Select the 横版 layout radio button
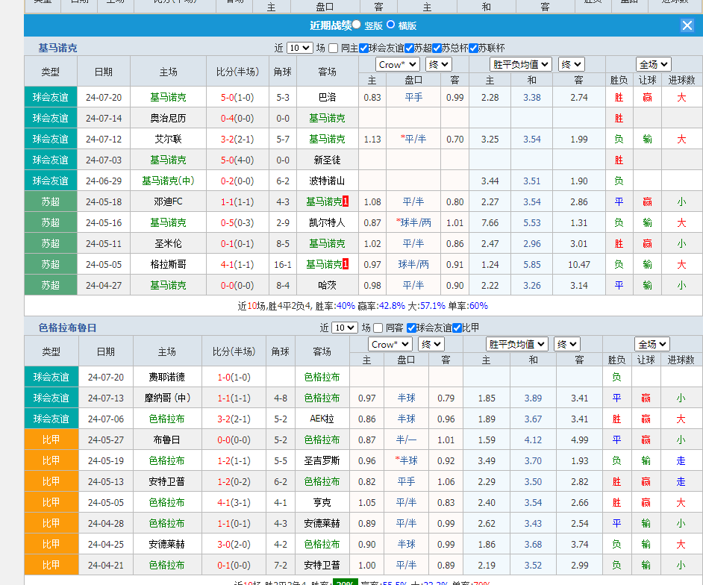Viewport: 703px width, 585px height. point(390,25)
